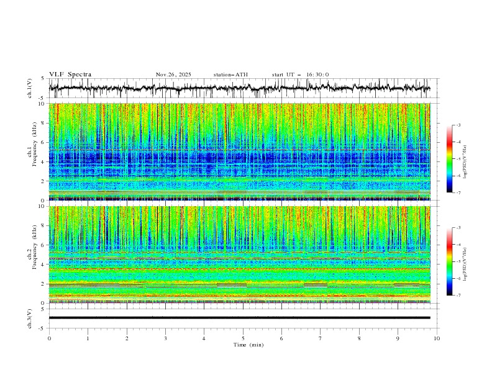
Task: Click the ch.2 PSD color scale bar
Action: (x=449, y=261)
